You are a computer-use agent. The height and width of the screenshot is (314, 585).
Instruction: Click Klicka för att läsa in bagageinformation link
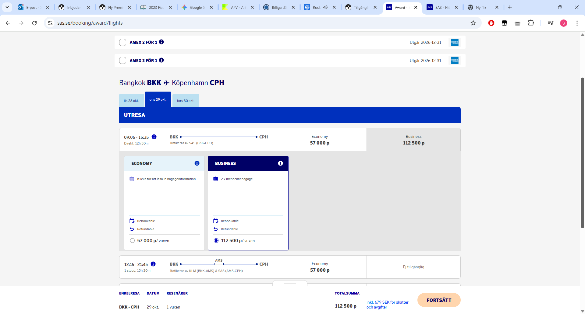click(x=166, y=179)
